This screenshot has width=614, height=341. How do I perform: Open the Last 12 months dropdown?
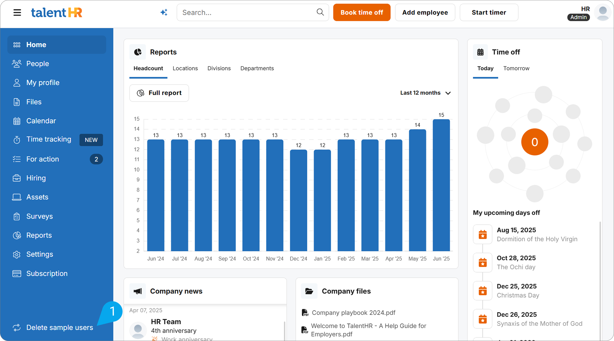click(x=425, y=93)
